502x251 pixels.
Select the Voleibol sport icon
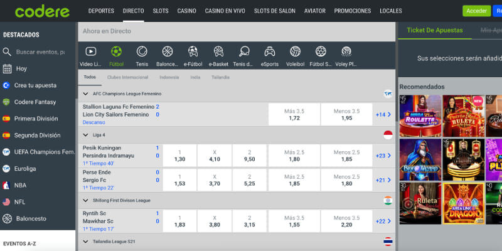[x=295, y=52]
